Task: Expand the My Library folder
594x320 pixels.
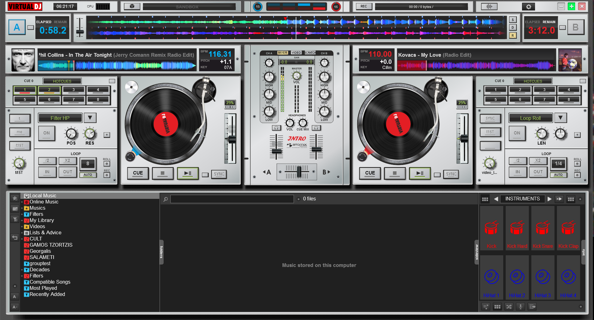Action: tap(22, 220)
